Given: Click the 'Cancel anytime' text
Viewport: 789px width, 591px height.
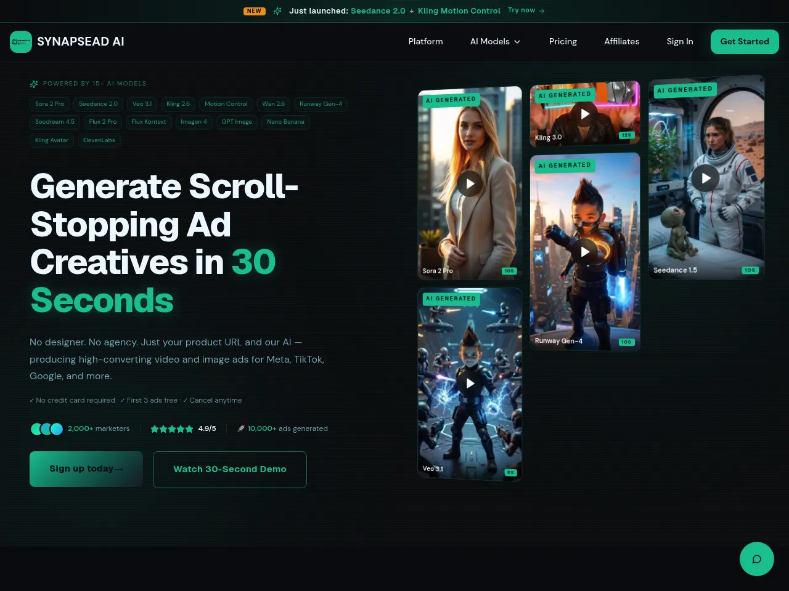Looking at the screenshot, I should pyautogui.click(x=216, y=401).
